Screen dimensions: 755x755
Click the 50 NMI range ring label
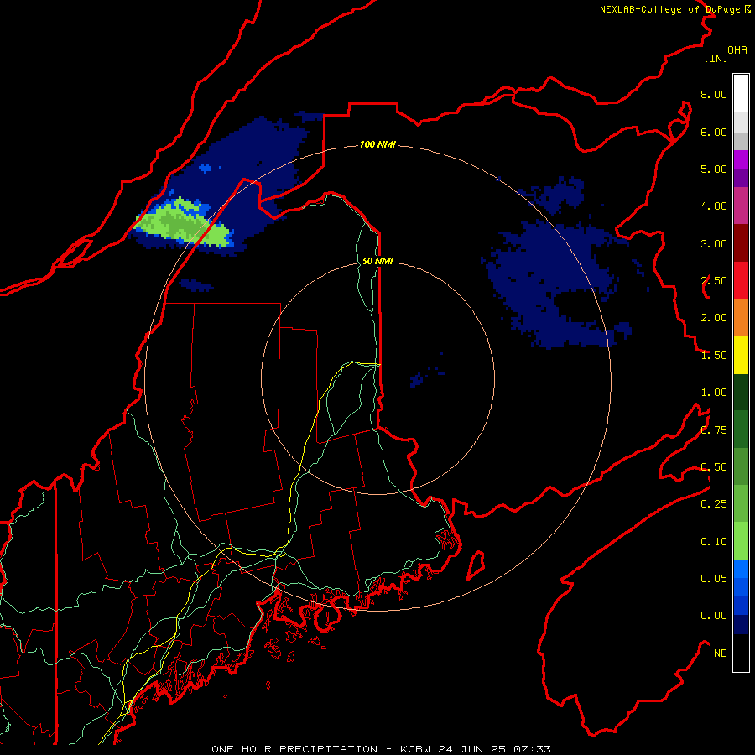377,261
